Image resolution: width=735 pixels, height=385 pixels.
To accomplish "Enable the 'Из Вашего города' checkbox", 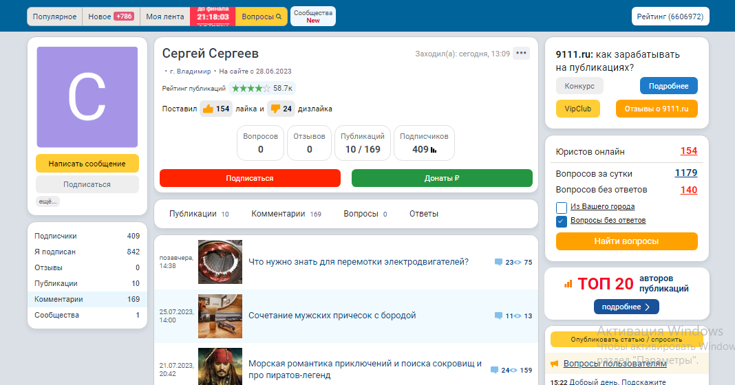I will (x=561, y=207).
